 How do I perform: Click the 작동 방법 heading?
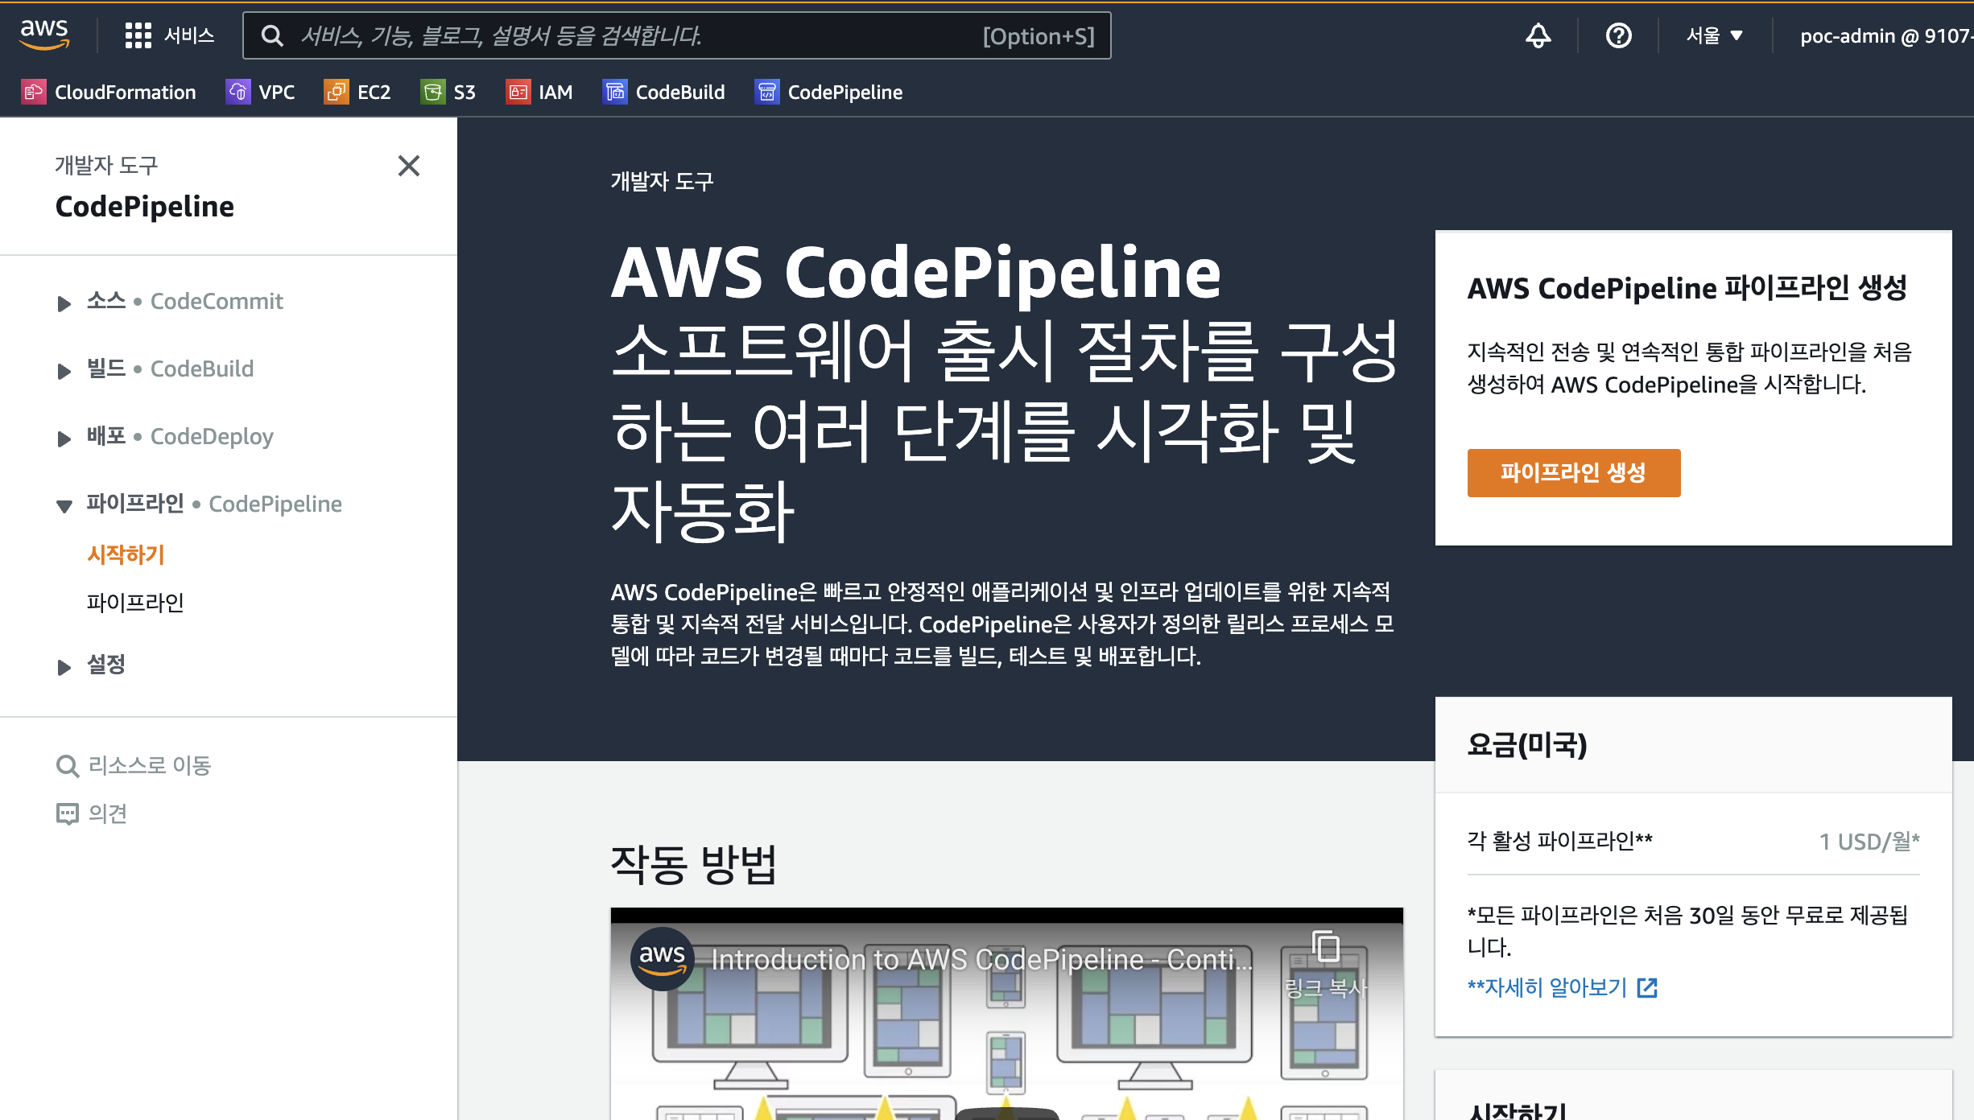[x=693, y=864]
